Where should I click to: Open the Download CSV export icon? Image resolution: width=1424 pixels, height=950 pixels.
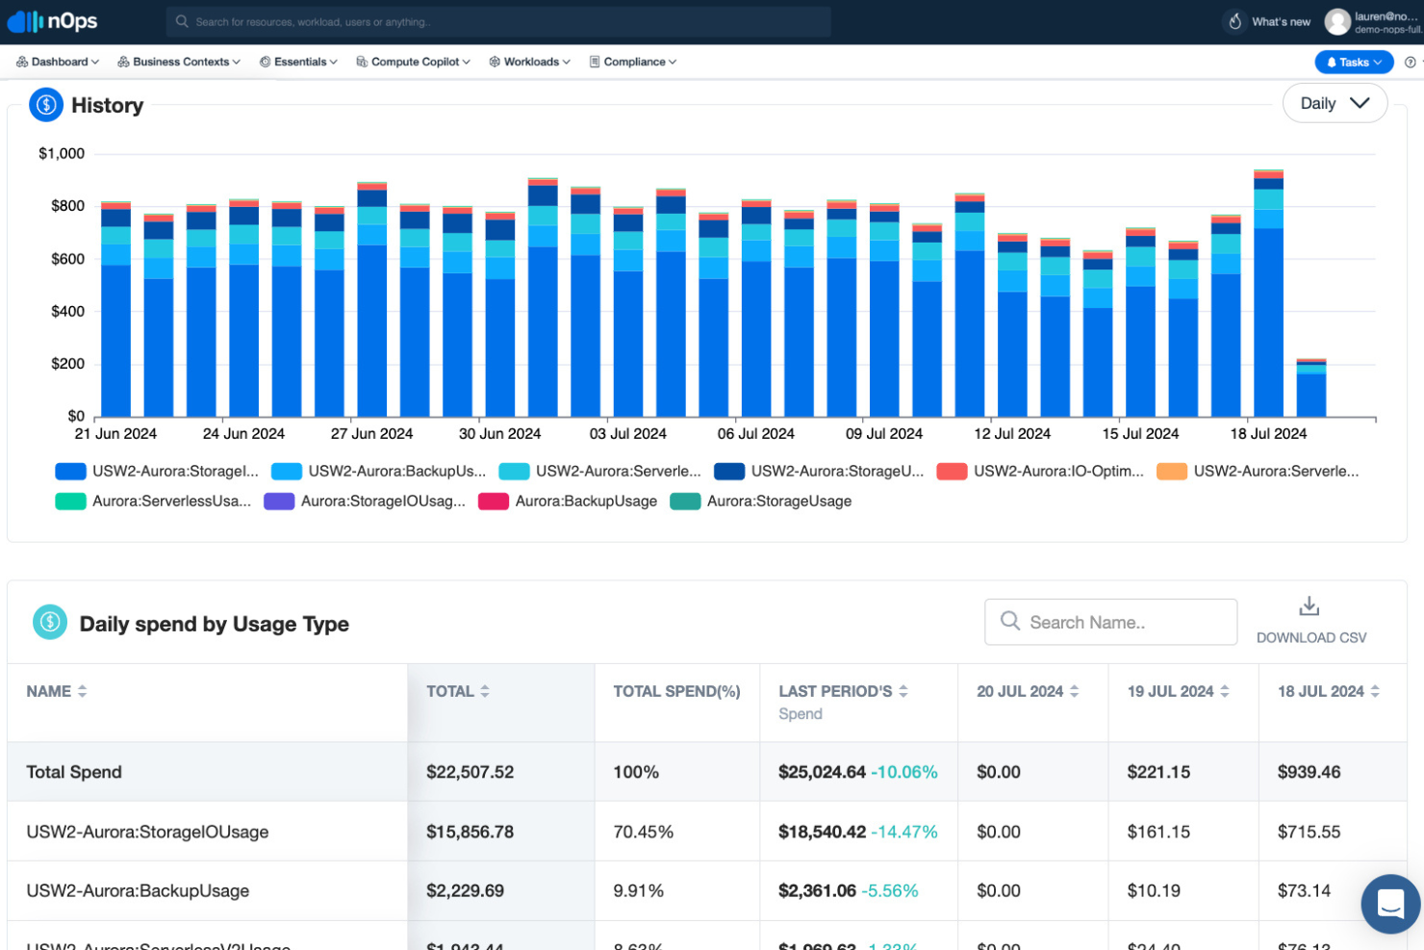click(x=1309, y=605)
